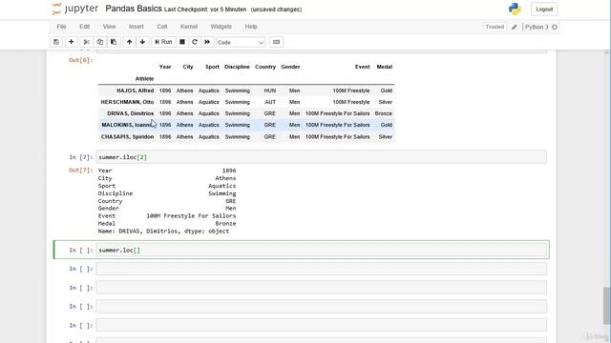Open the File menu
Viewport: 611px width, 343px height.
coord(61,27)
